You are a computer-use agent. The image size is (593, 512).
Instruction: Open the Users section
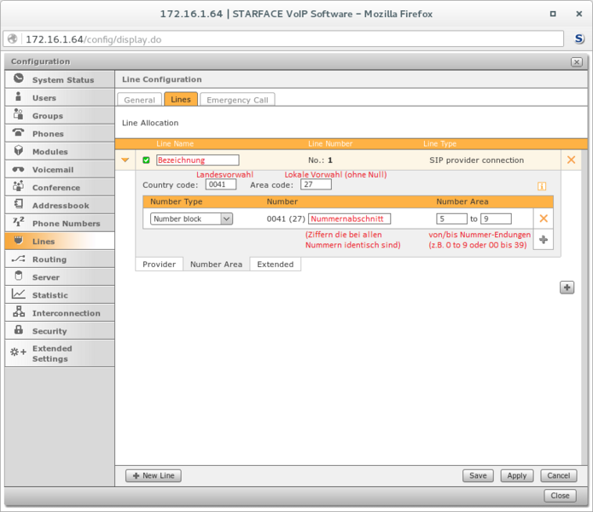click(60, 97)
